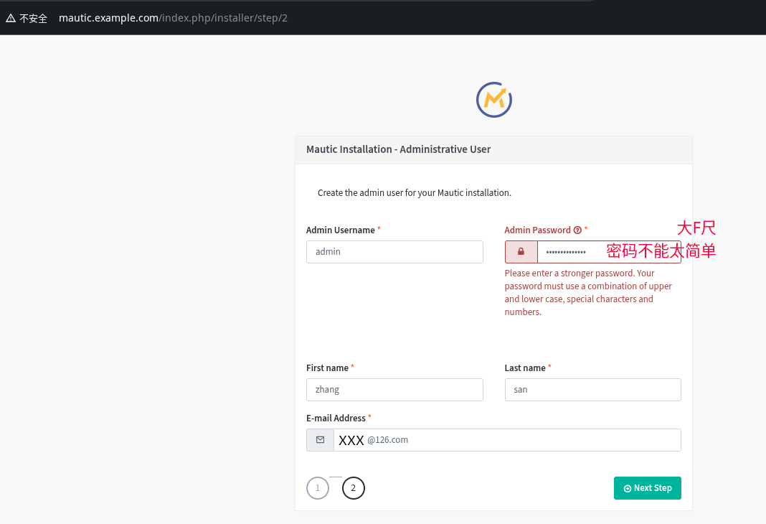The height and width of the screenshot is (524, 766).
Task: Click the password lock icon
Action: click(521, 252)
